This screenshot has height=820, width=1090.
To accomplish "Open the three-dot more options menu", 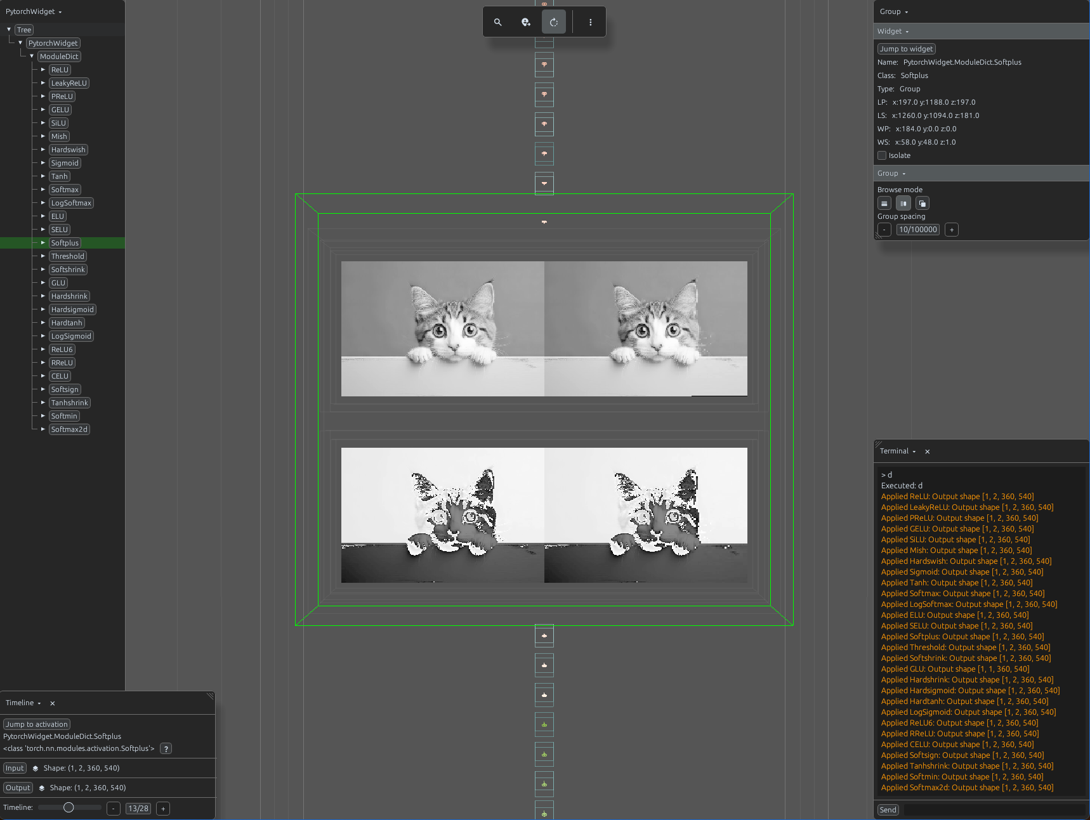I will [x=591, y=22].
